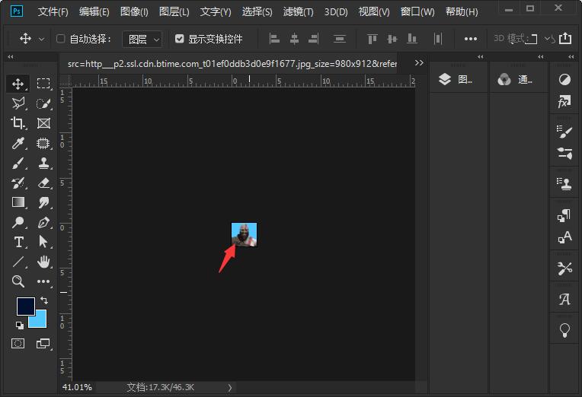Open the 窗口(W) menu
Image resolution: width=582 pixels, height=397 pixels.
coord(417,12)
